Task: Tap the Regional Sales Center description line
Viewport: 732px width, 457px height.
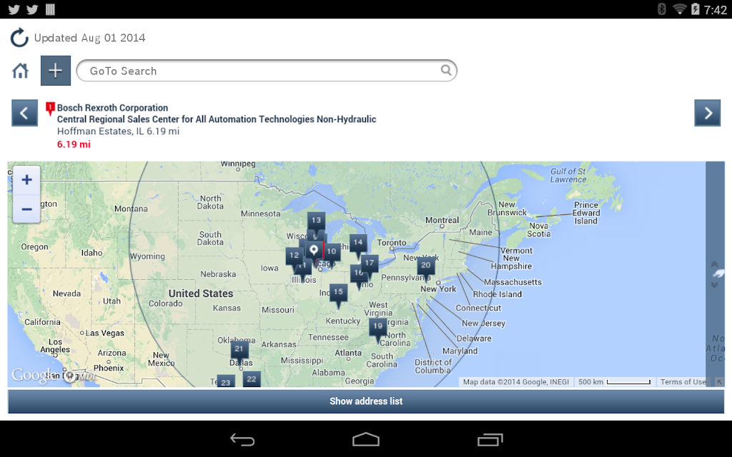Action: [x=217, y=119]
